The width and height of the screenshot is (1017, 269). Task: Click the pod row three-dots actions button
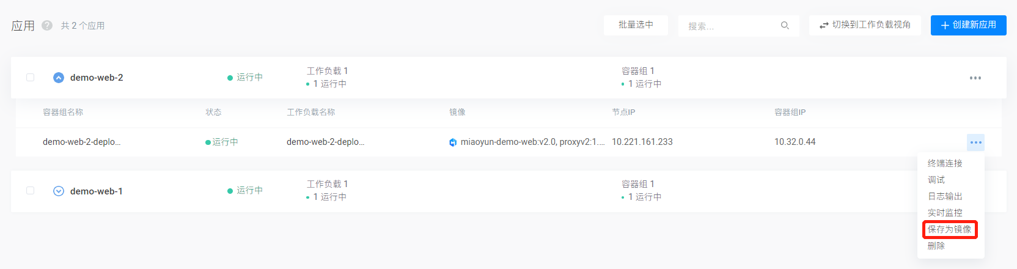pos(975,142)
